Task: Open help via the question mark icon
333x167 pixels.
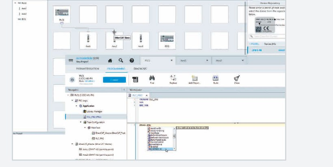Action: (132, 60)
